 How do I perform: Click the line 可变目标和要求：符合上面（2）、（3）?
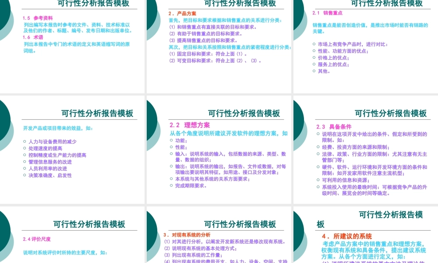[215, 60]
